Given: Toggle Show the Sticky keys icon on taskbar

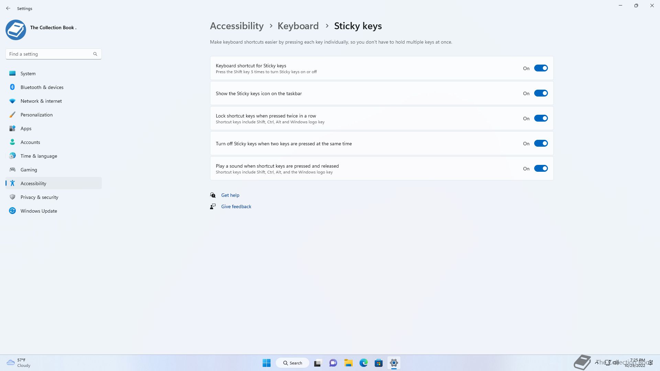Looking at the screenshot, I should click(541, 93).
